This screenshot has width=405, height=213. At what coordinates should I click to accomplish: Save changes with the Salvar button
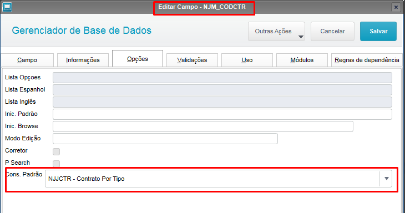(x=378, y=31)
